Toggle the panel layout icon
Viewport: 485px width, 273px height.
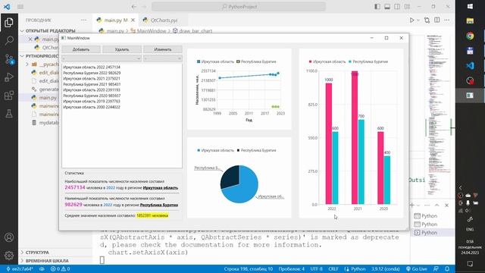(387, 7)
